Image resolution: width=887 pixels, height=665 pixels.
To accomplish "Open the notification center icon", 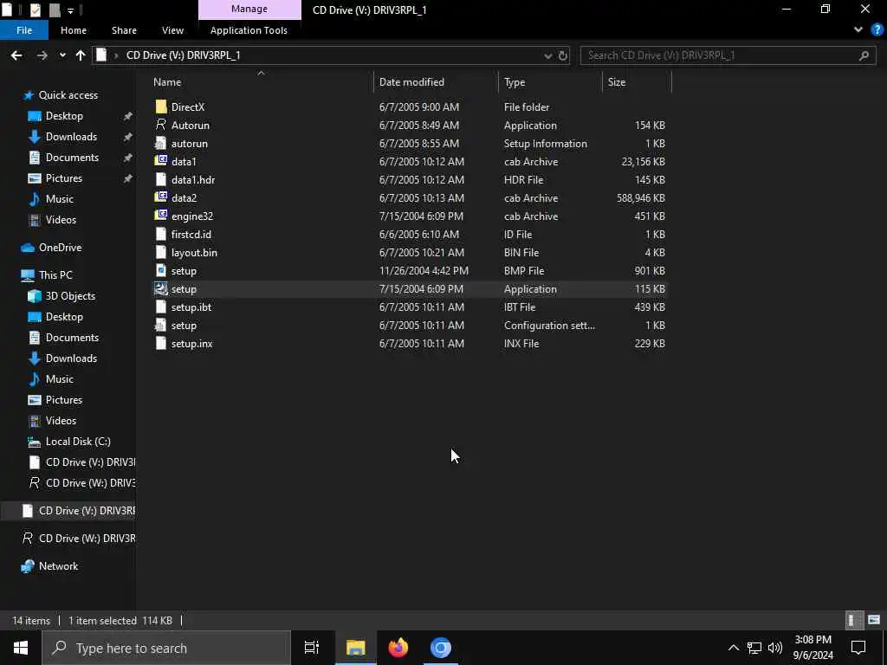I will 858,648.
